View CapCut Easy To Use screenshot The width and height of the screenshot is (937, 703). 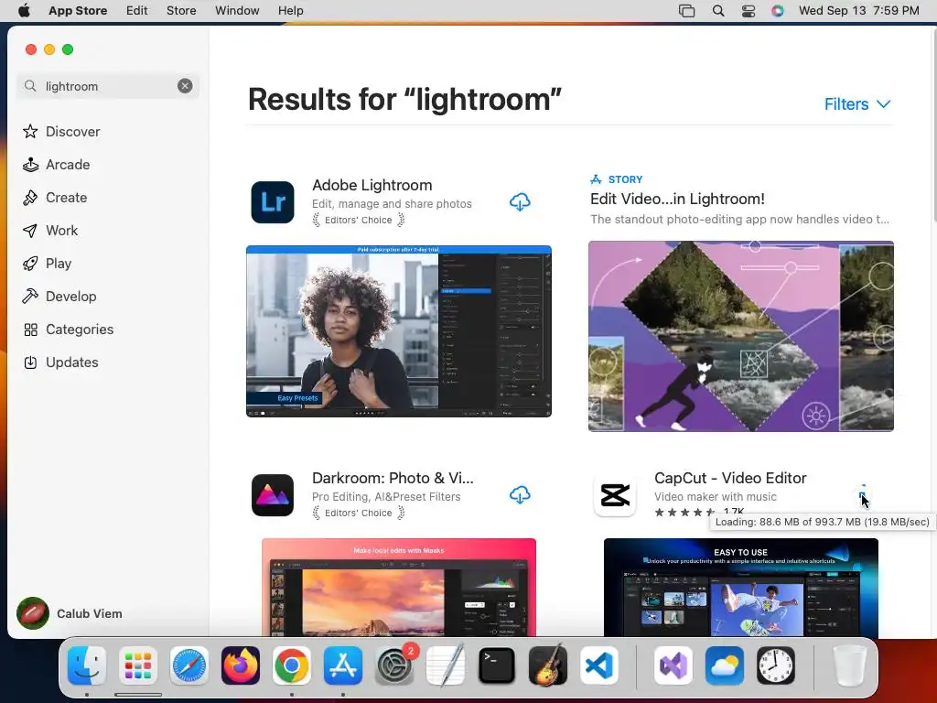pyautogui.click(x=741, y=587)
